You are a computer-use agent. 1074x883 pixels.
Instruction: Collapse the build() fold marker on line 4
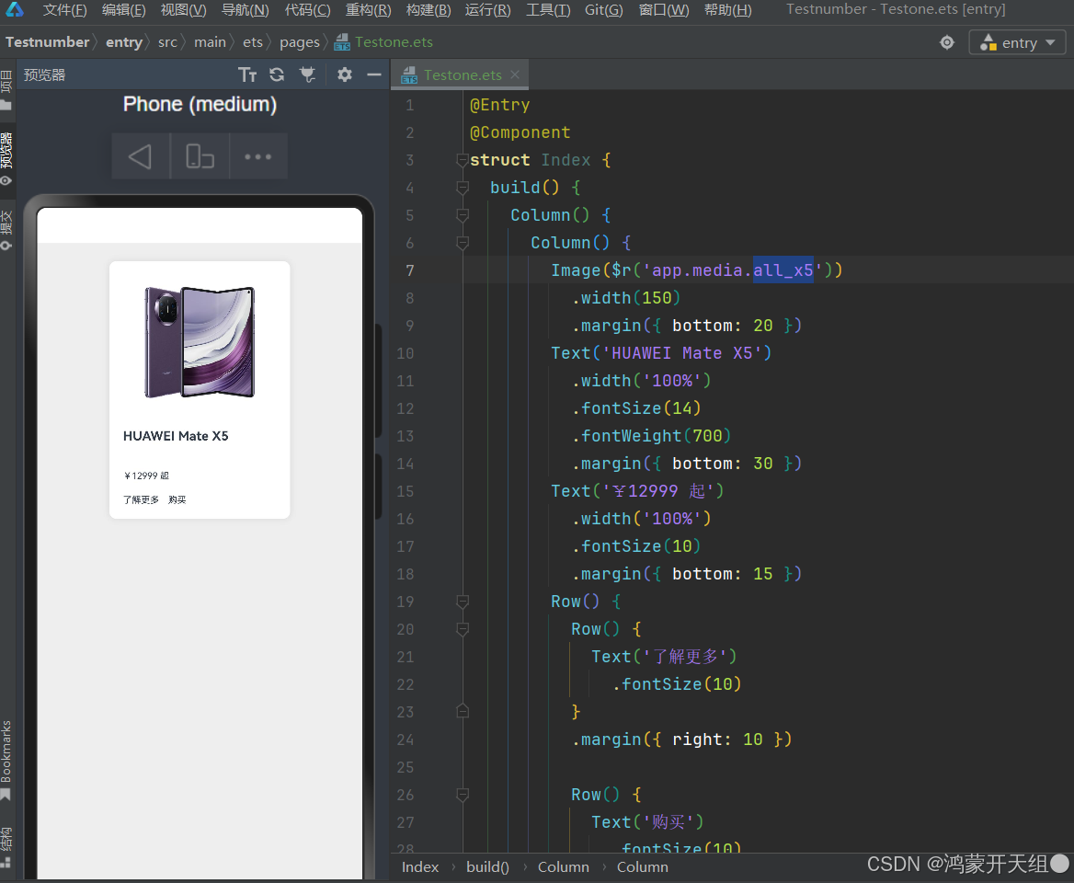pos(463,188)
